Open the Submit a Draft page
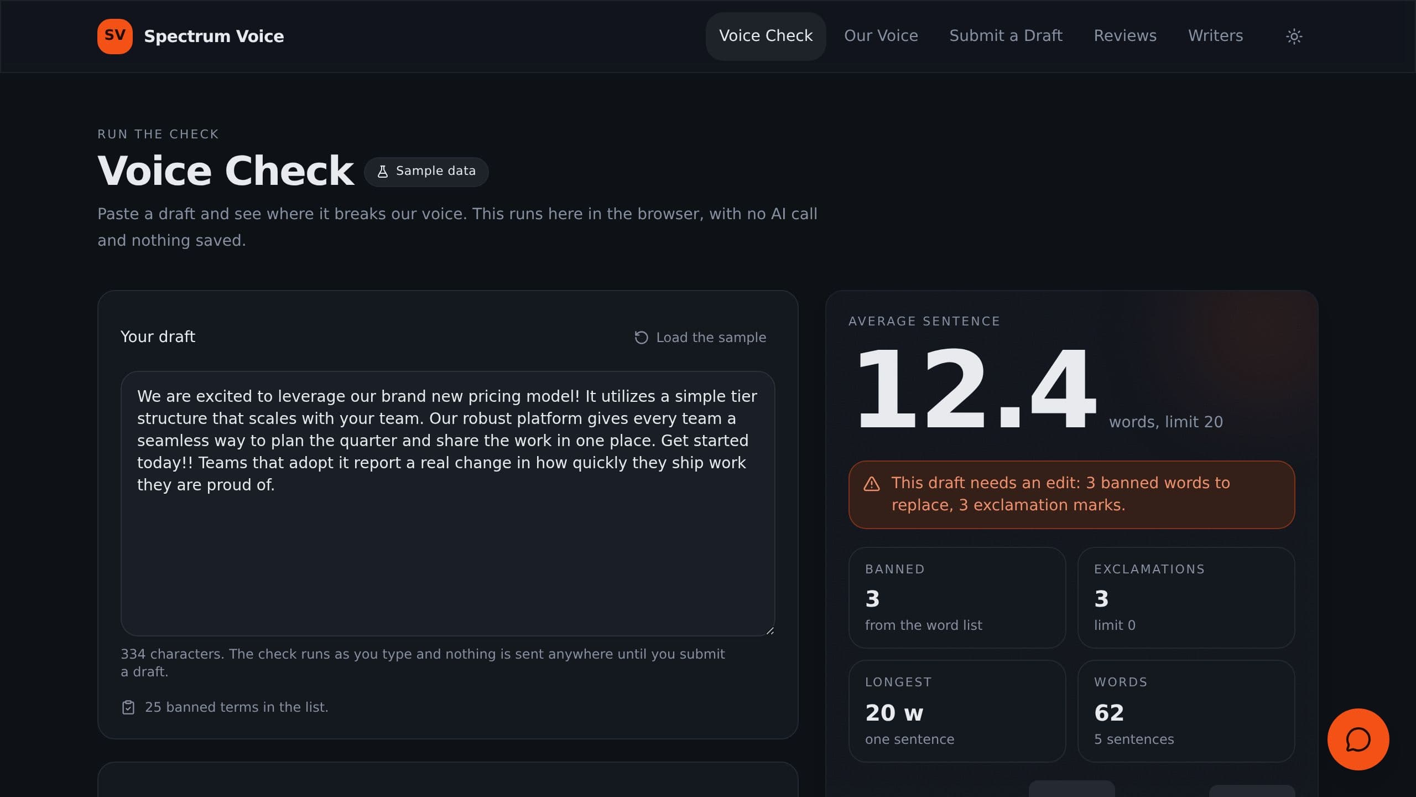Screen dimensions: 1416x797 1006,36
